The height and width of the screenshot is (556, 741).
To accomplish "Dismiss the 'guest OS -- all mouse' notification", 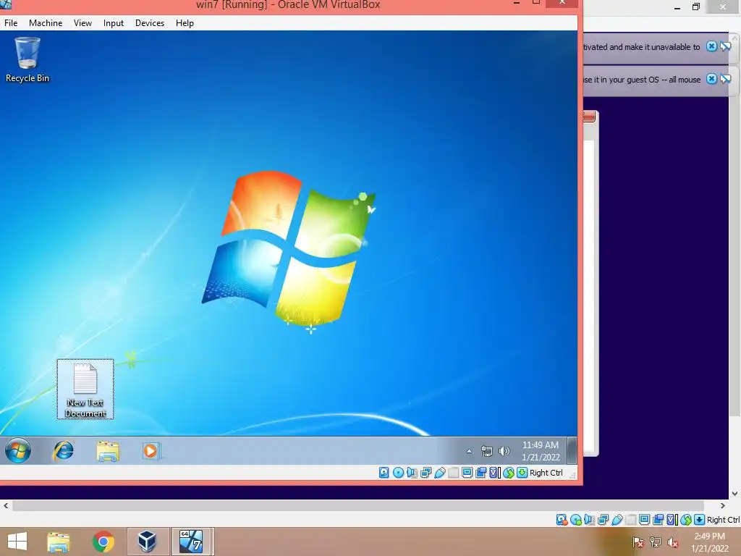I will (711, 79).
